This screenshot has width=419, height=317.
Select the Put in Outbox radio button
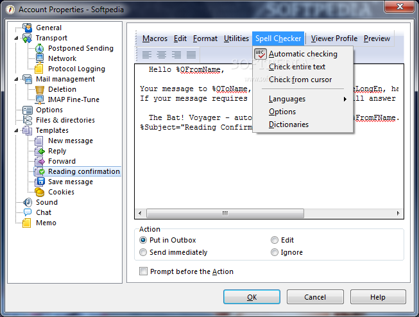[143, 240]
